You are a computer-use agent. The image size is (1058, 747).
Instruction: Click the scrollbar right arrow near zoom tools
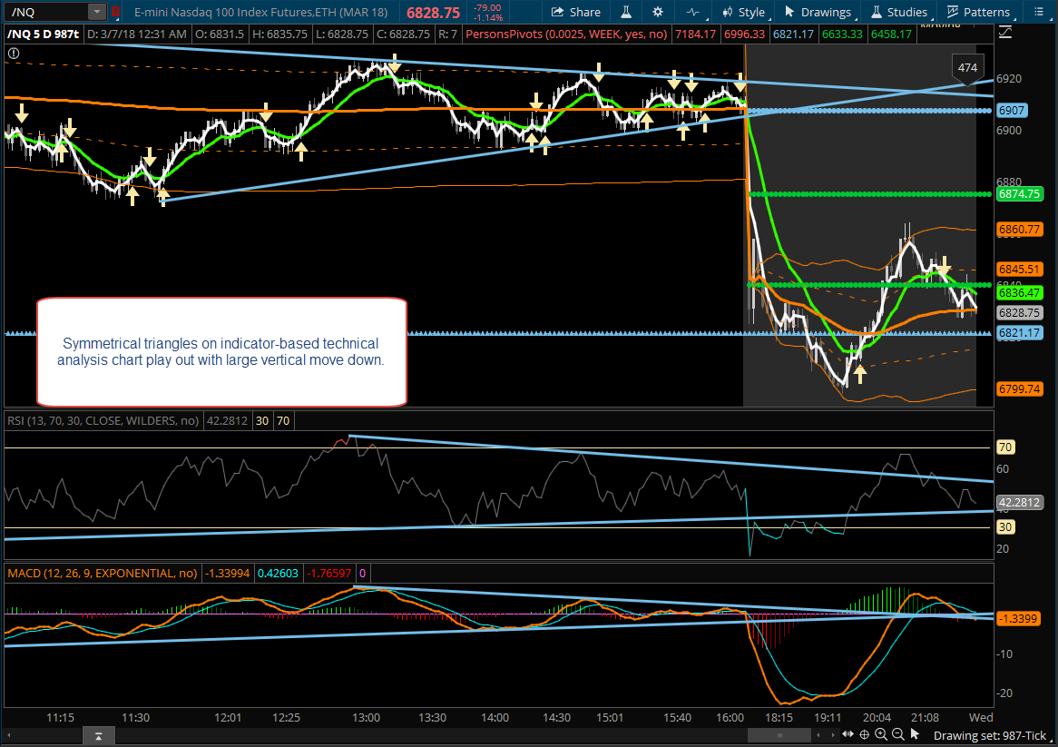(x=831, y=735)
